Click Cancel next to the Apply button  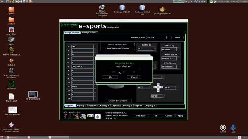[x=169, y=116]
